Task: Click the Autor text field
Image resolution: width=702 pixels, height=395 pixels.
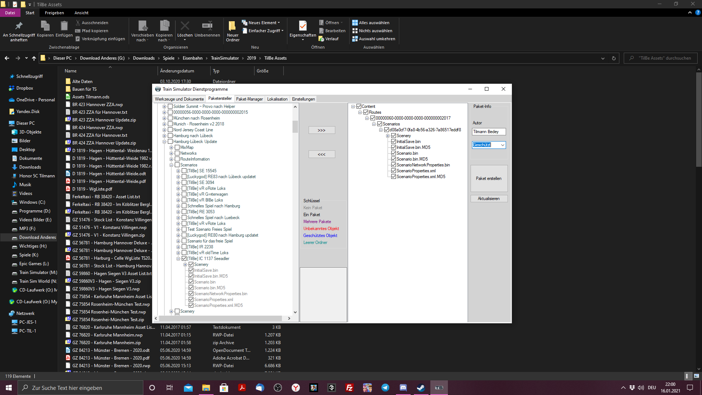Action: (x=488, y=132)
